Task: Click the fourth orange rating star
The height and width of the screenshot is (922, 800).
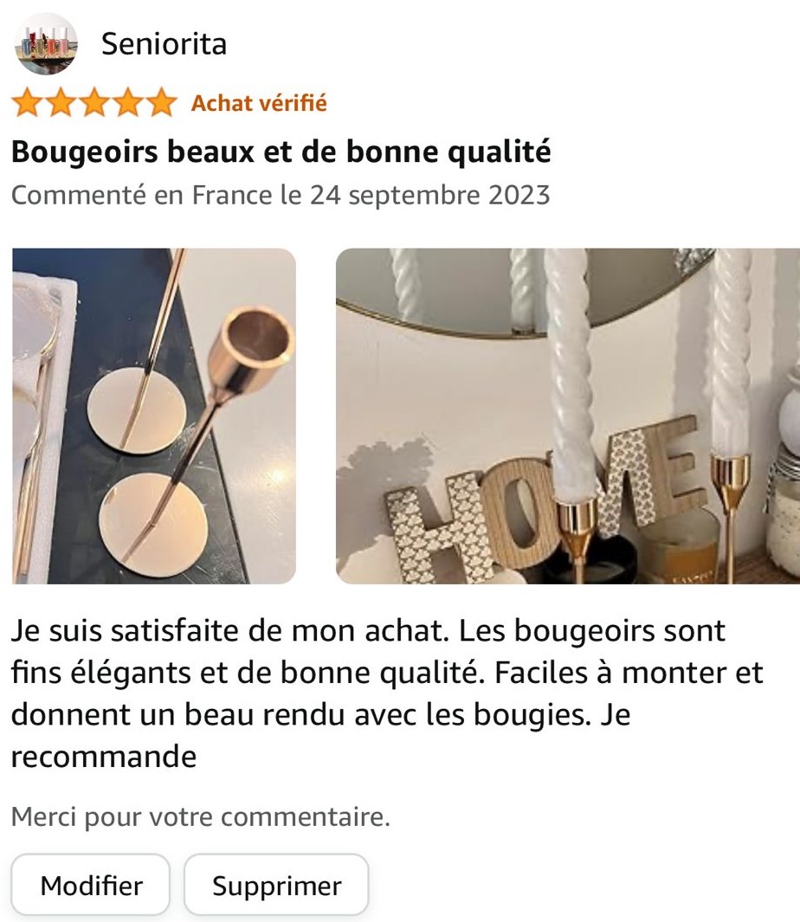Action: (127, 103)
